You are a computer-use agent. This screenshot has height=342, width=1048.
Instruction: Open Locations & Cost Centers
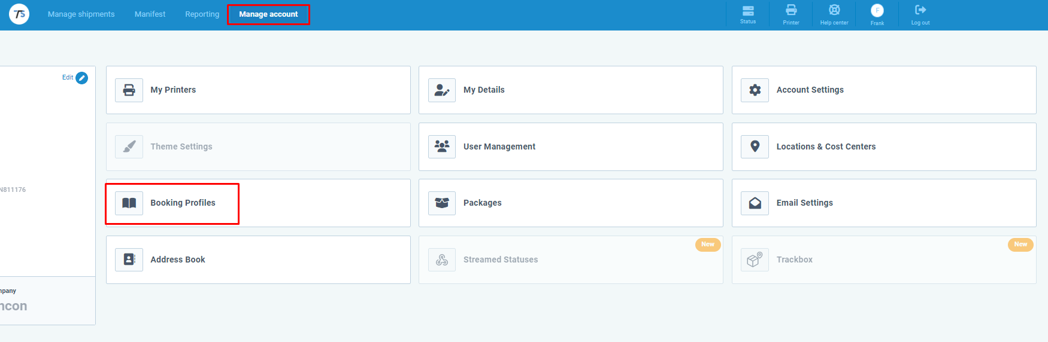pos(883,146)
